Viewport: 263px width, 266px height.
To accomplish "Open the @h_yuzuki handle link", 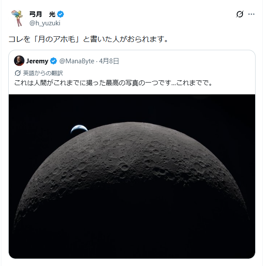I will tap(45, 23).
